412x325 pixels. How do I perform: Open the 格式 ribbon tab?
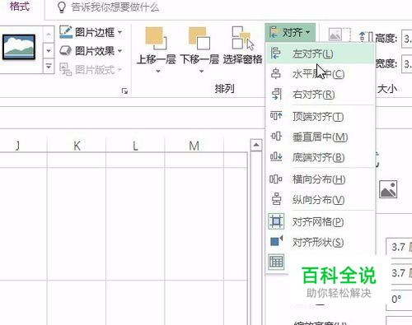[x=19, y=6]
